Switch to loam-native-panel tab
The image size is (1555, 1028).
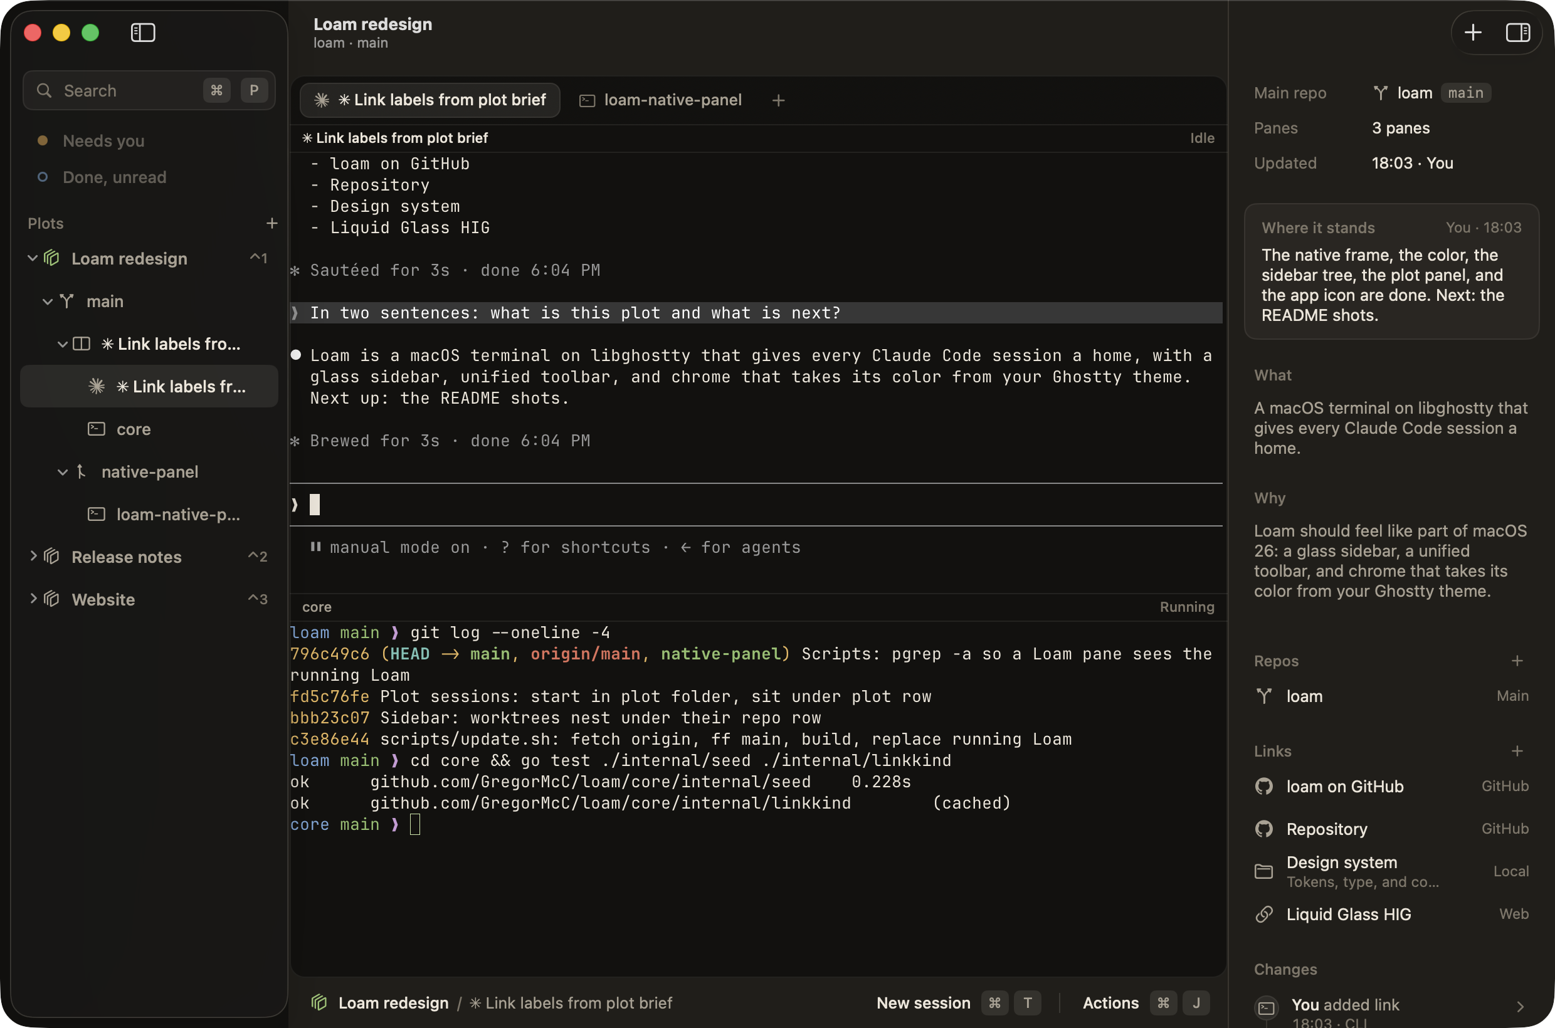[x=661, y=100]
